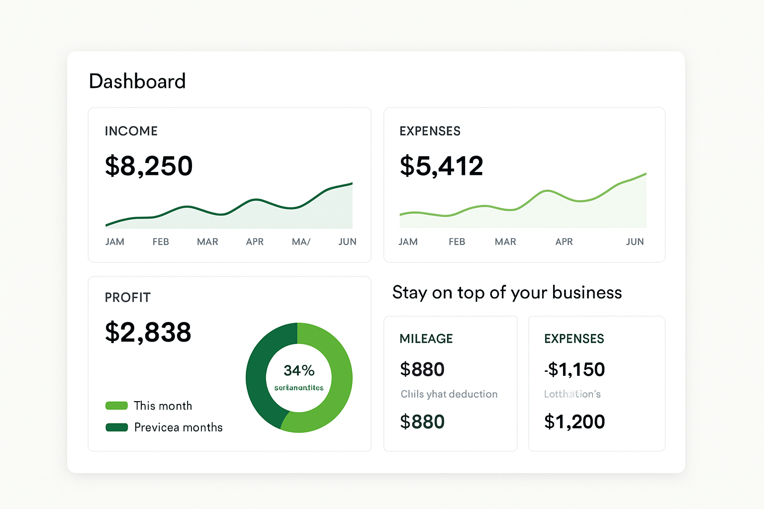Select the This month legend label

163,406
